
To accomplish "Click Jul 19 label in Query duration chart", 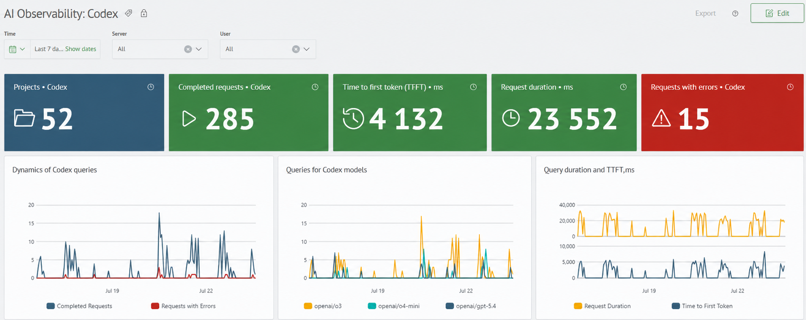I will click(x=649, y=290).
